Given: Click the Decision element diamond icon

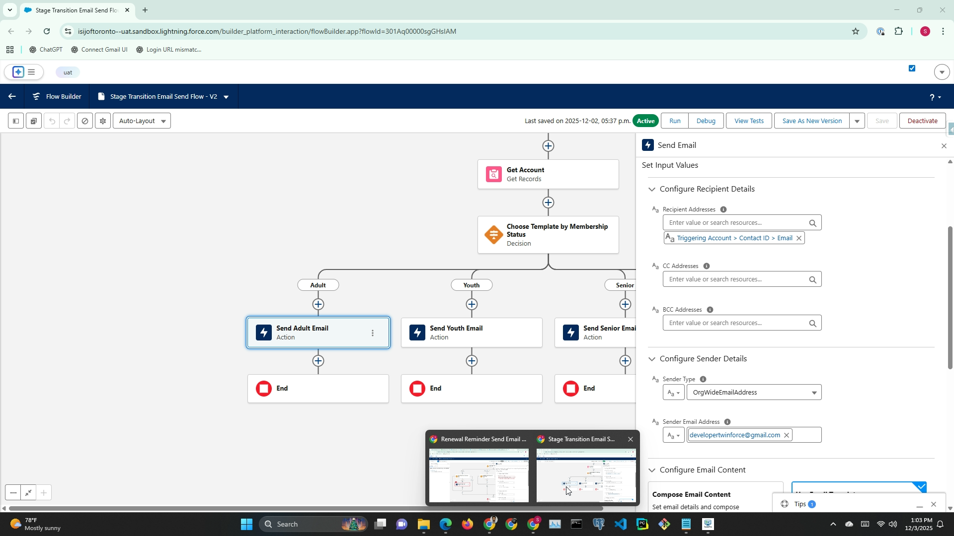Looking at the screenshot, I should point(493,235).
